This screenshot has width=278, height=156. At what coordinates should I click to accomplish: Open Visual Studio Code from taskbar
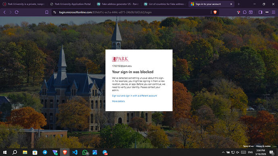[x=75, y=152]
